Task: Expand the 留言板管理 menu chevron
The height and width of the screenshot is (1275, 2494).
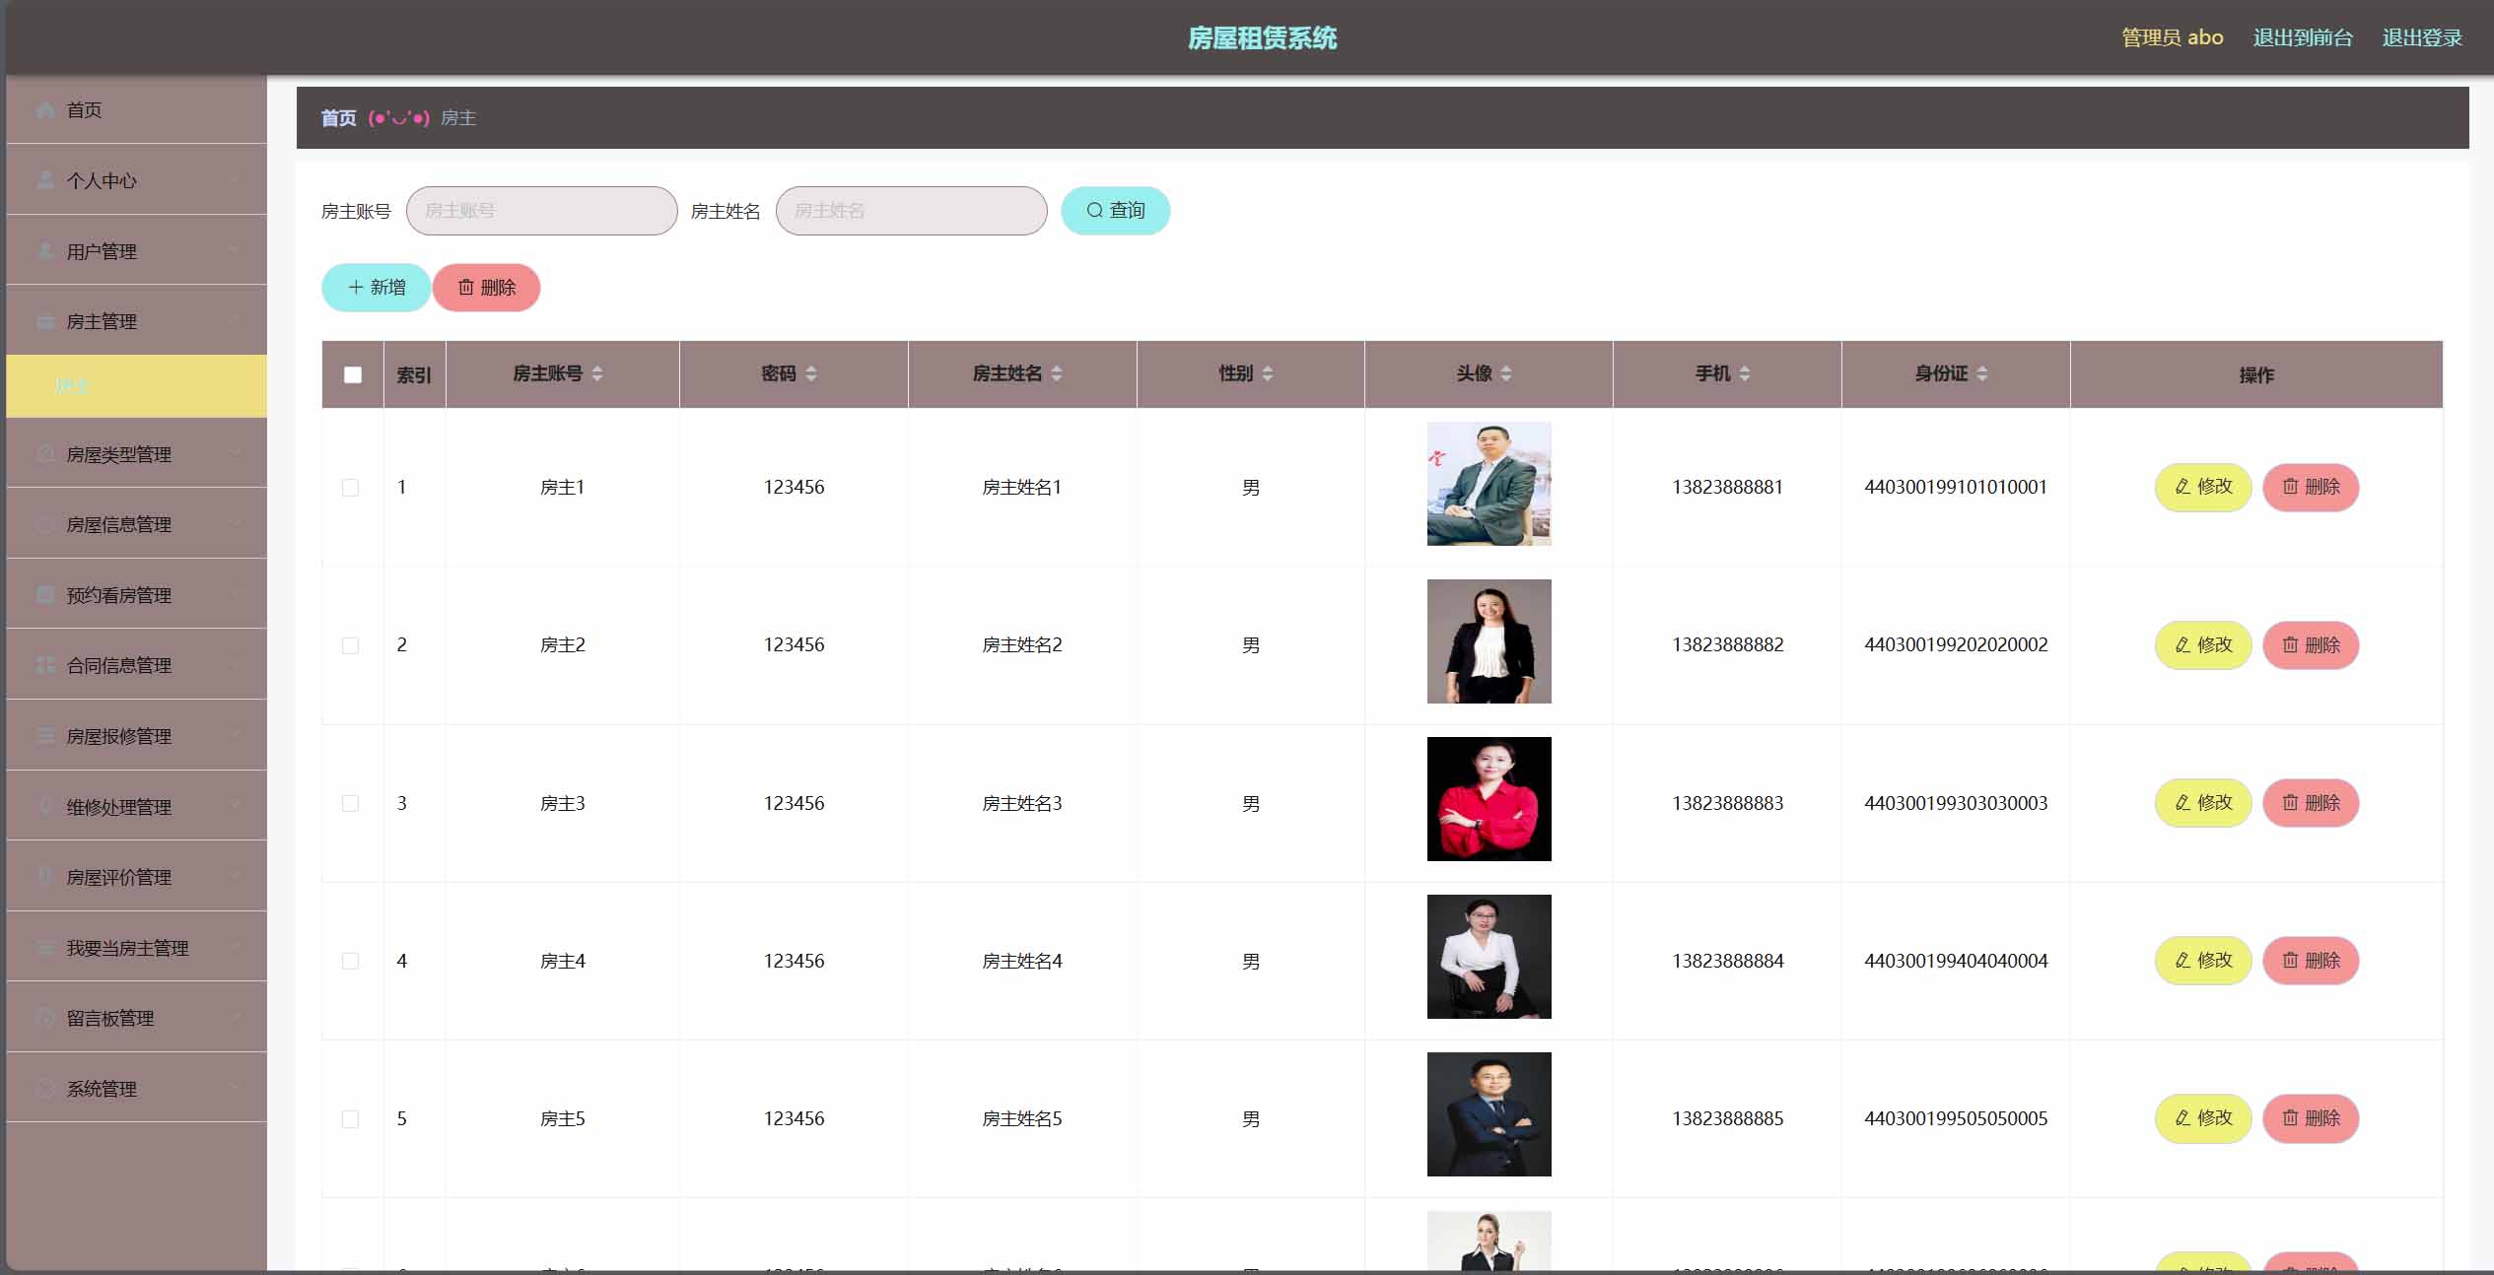Action: point(236,1017)
